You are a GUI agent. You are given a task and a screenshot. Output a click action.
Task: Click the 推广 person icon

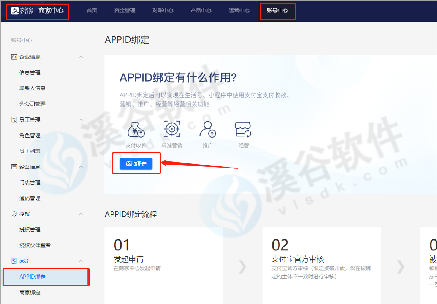[x=208, y=129]
